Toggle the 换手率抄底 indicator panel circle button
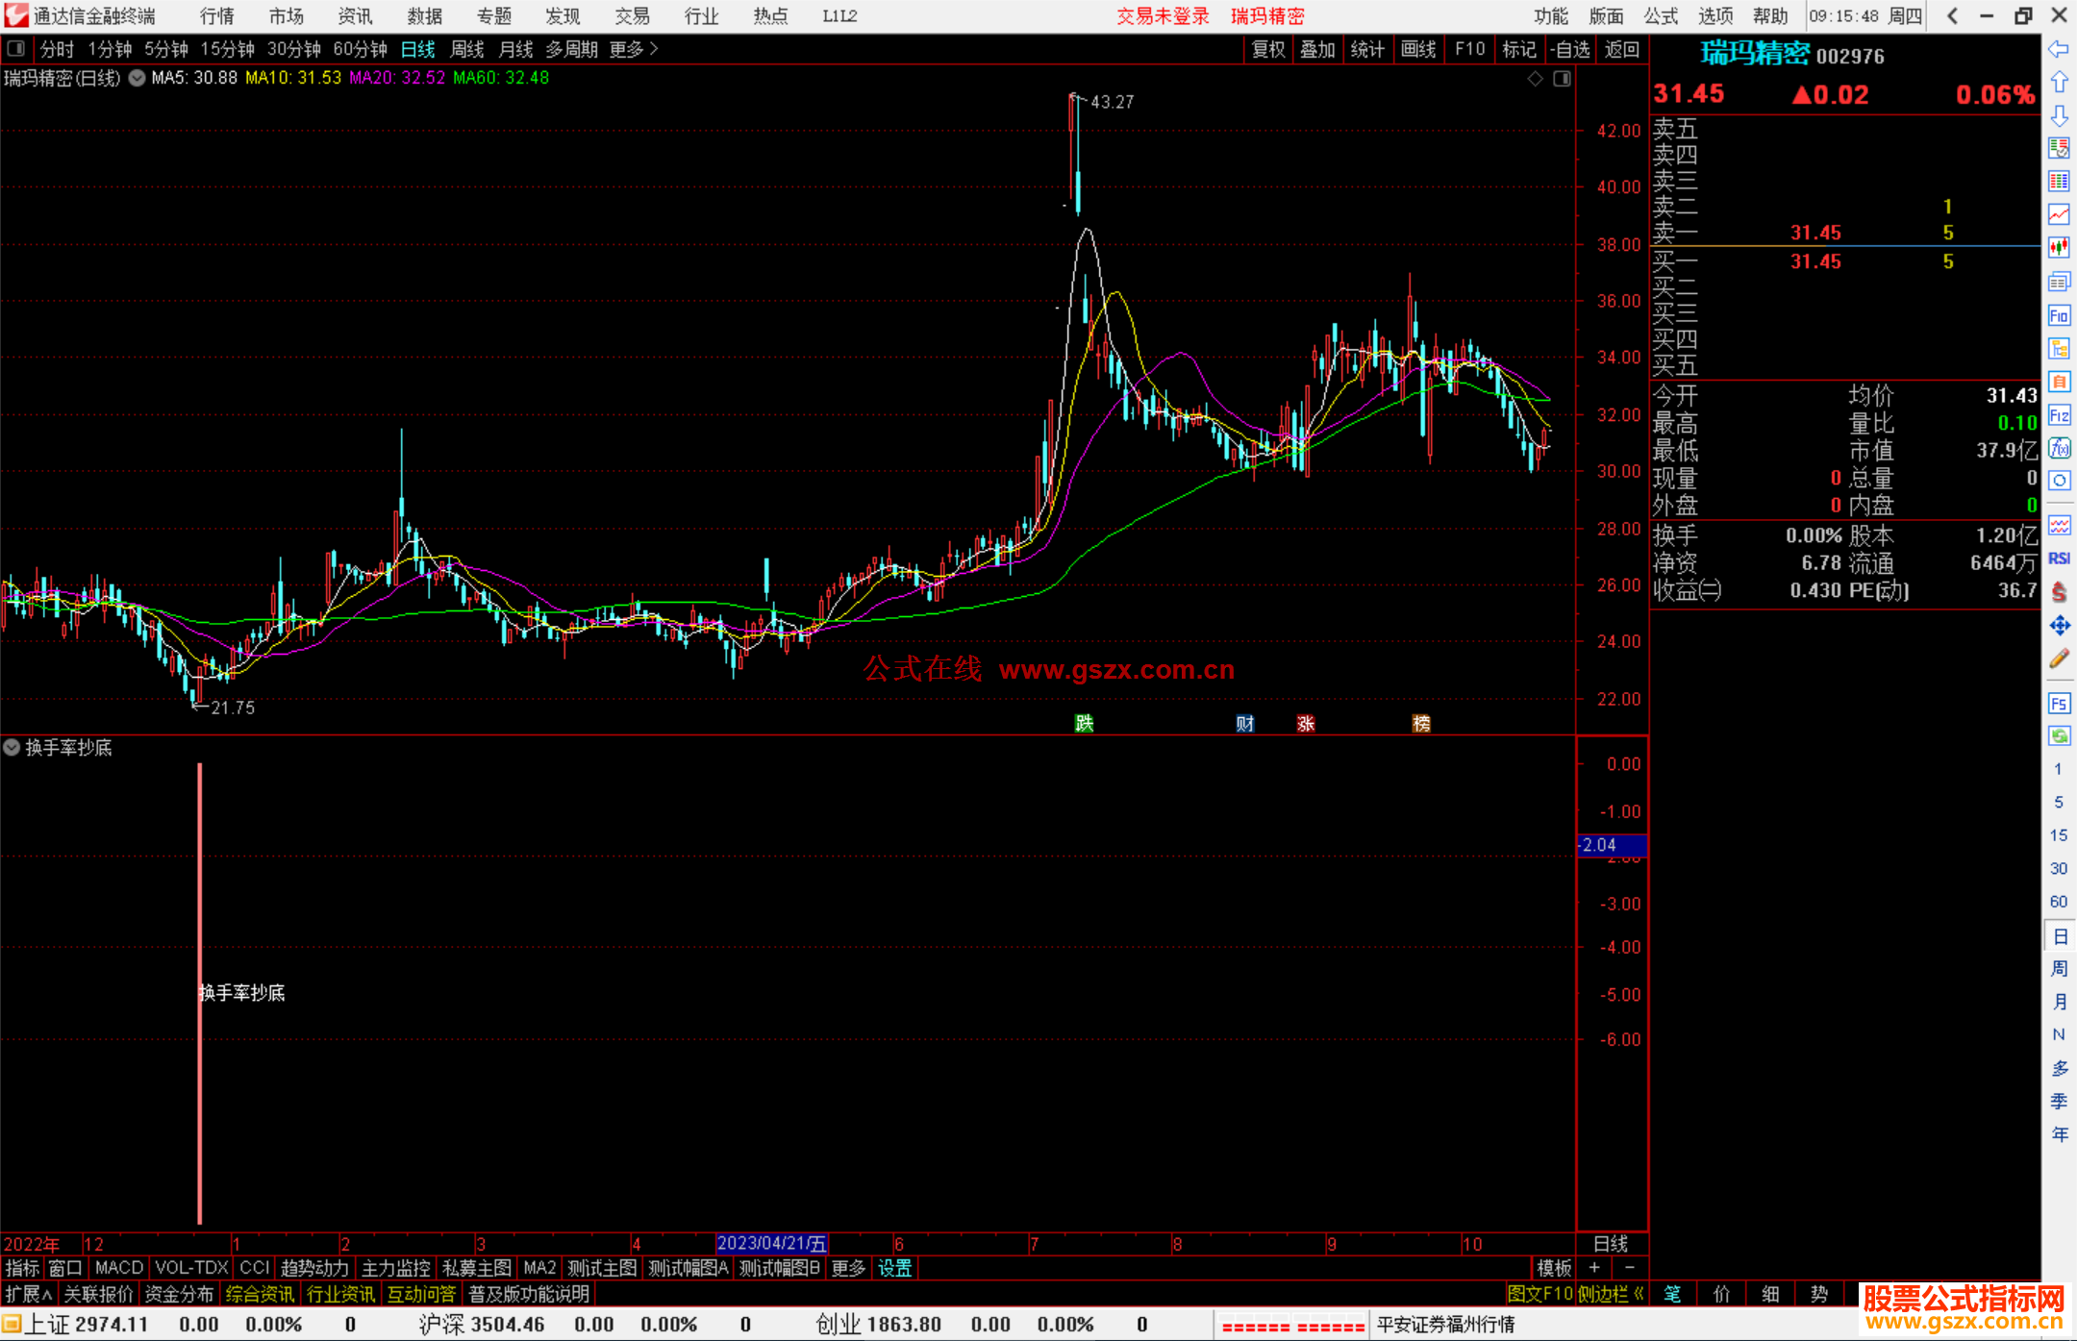Screen dimensions: 2077x1341 [12, 747]
